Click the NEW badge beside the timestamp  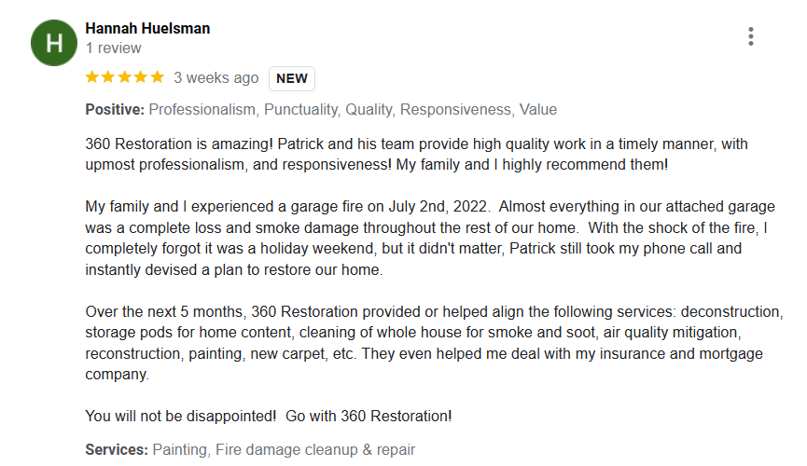pos(292,78)
